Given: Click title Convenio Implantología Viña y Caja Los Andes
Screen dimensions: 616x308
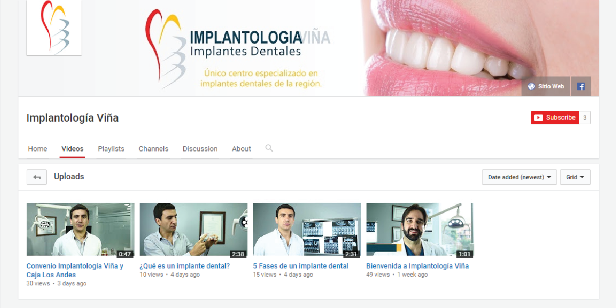Looking at the screenshot, I should point(75,271).
